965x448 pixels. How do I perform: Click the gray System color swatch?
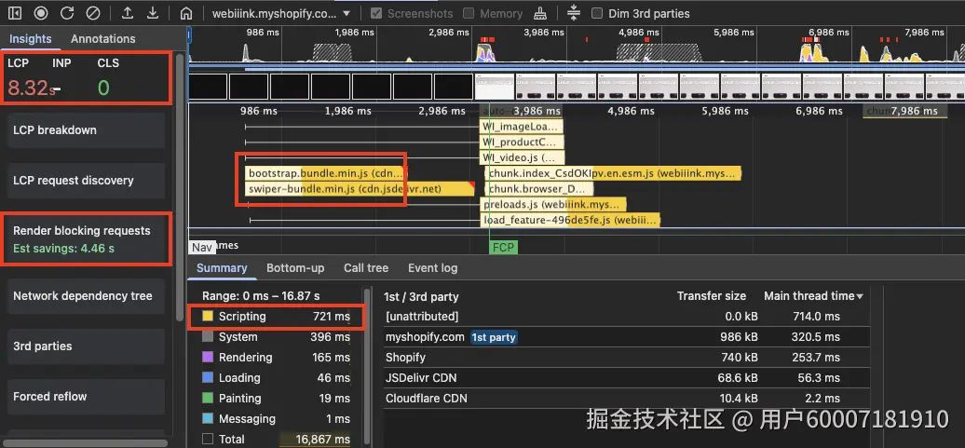pyautogui.click(x=208, y=336)
